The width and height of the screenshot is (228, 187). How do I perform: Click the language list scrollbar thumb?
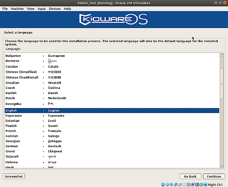[222, 84]
